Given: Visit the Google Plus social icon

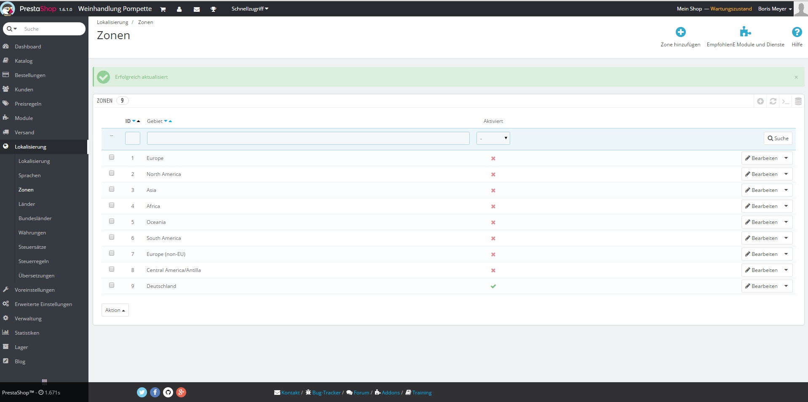Looking at the screenshot, I should coord(181,392).
